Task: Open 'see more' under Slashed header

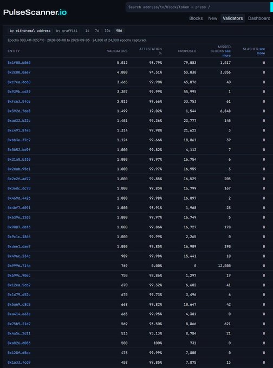Action: [x=261, y=51]
